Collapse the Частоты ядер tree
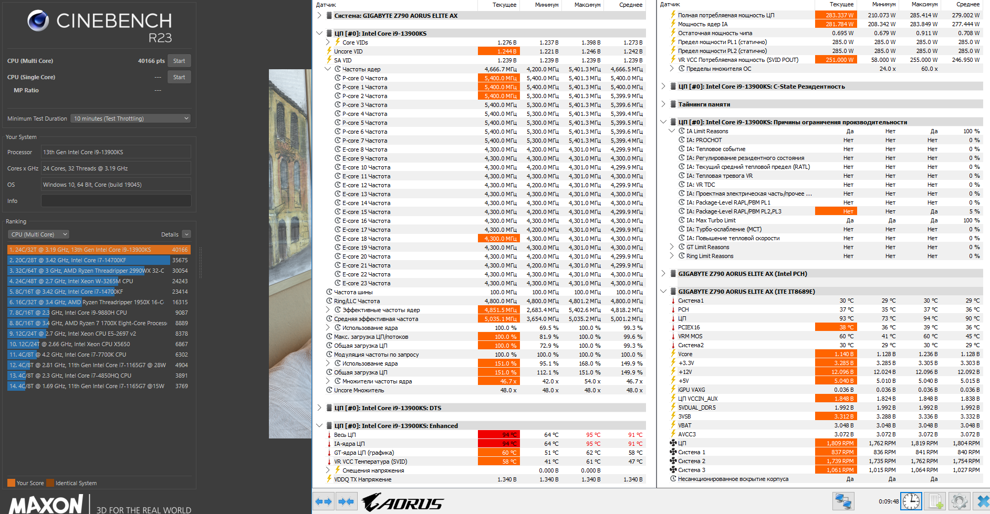990x514 pixels. (328, 69)
